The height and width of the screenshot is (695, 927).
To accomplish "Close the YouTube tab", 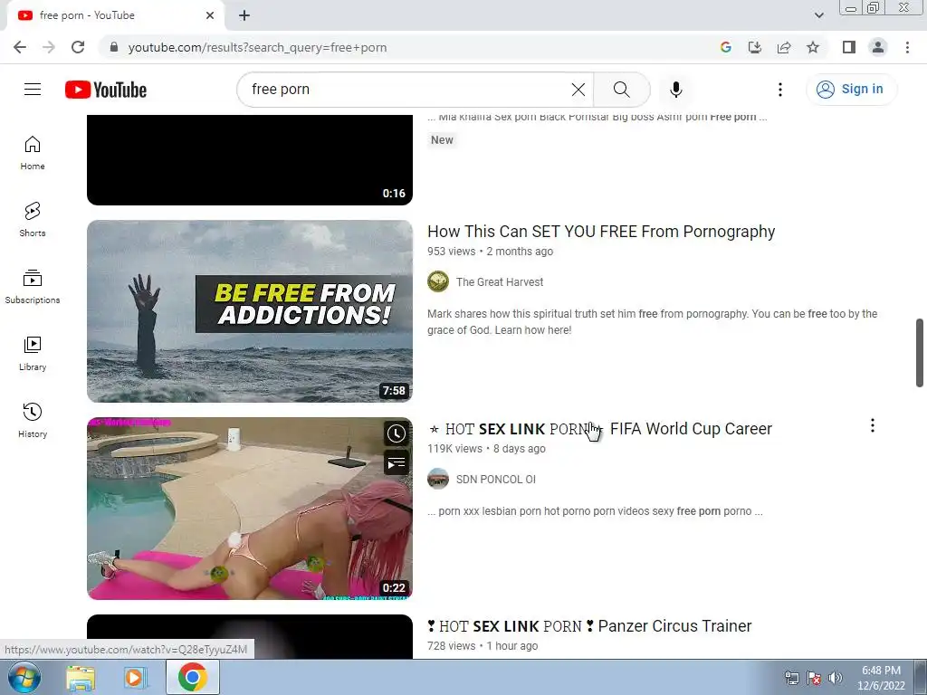I will click(210, 15).
